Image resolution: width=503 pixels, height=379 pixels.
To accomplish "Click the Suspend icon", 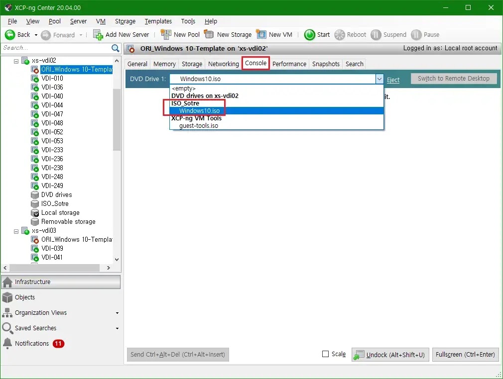I will pyautogui.click(x=376, y=35).
